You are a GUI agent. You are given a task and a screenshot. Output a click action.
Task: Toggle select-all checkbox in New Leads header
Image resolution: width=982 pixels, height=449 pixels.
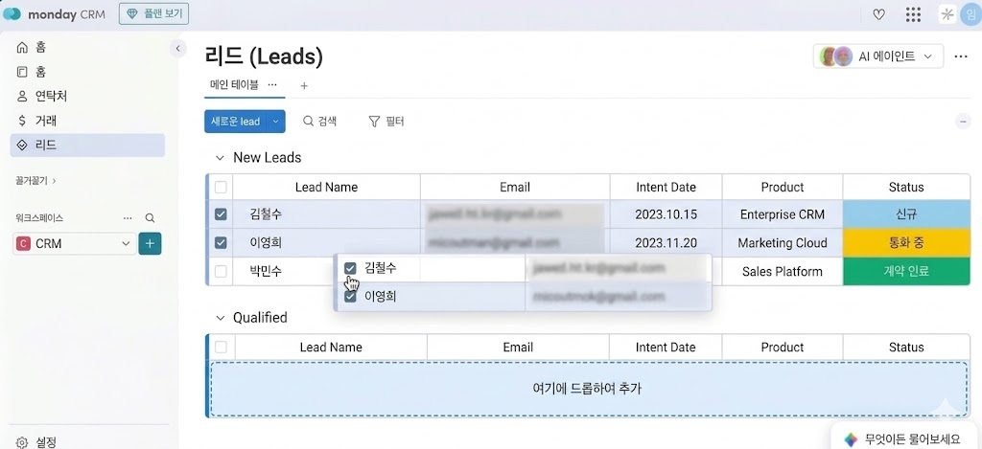[221, 187]
